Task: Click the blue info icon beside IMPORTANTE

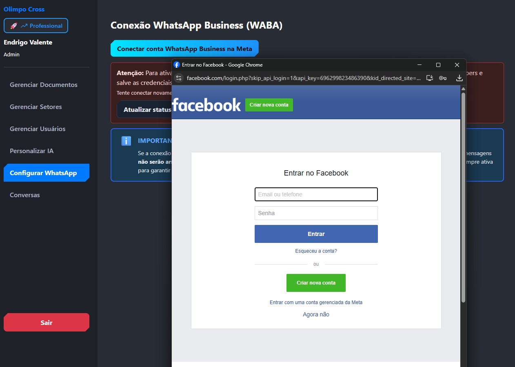Action: coord(126,141)
